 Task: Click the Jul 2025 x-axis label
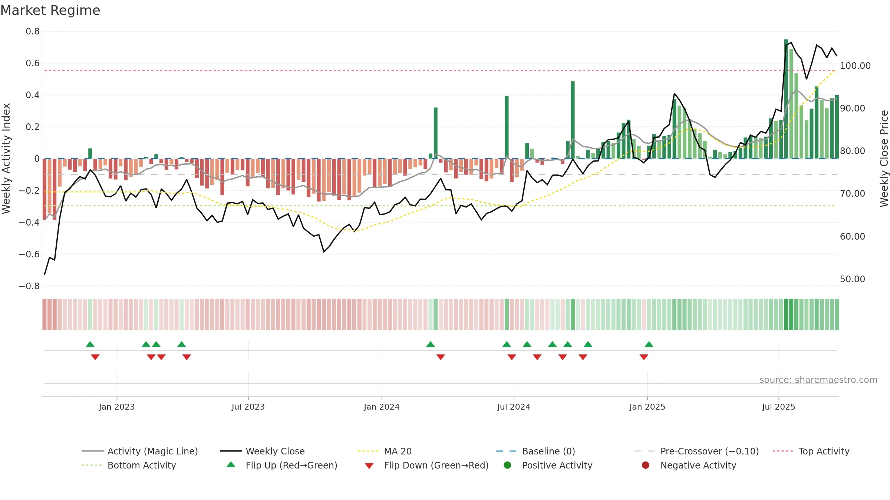778,407
